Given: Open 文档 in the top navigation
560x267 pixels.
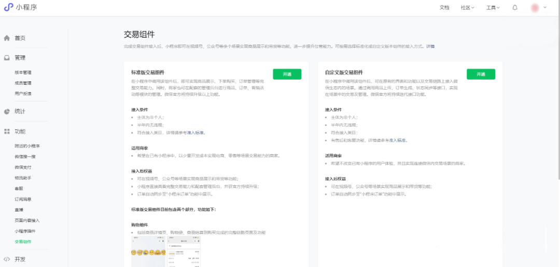Looking at the screenshot, I should (444, 8).
